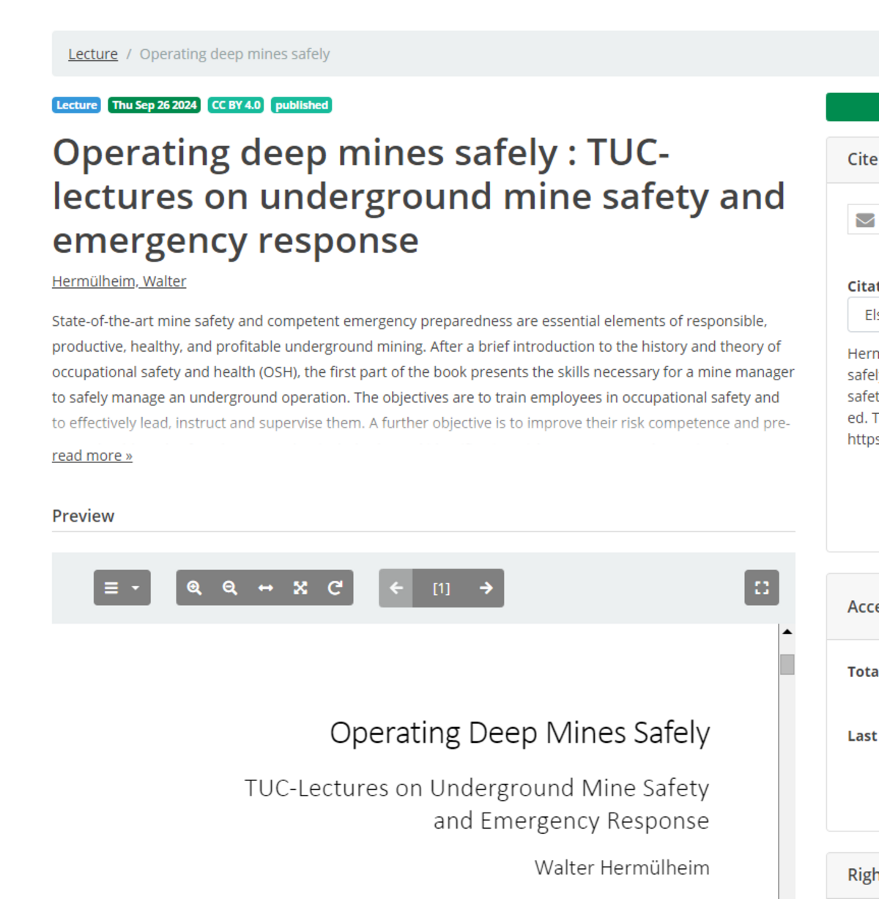
Task: Go to the next preview page
Action: pyautogui.click(x=486, y=588)
